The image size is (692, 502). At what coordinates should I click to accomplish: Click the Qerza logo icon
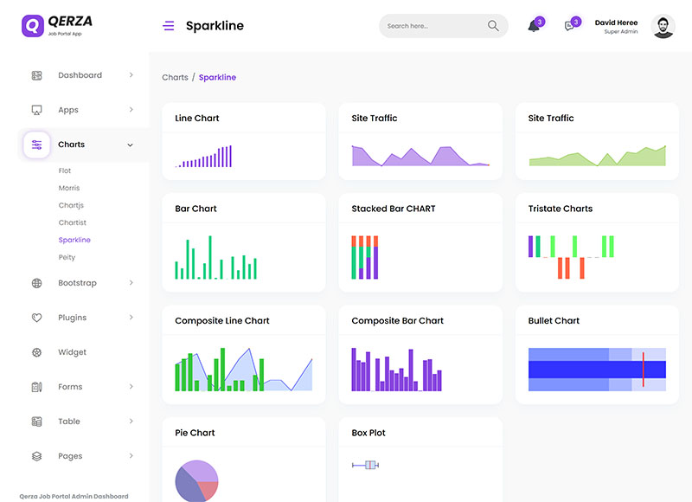pyautogui.click(x=32, y=25)
